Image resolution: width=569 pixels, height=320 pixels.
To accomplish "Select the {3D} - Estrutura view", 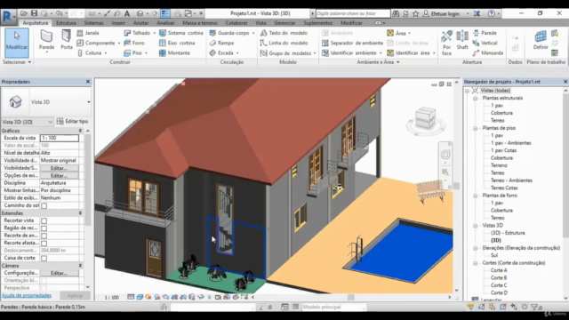I will pos(508,233).
